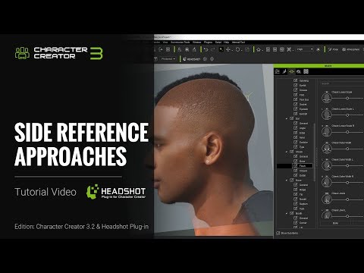Toggle the Flesh checkbox under Cheek
The height and width of the screenshot is (273, 364).
(295, 166)
